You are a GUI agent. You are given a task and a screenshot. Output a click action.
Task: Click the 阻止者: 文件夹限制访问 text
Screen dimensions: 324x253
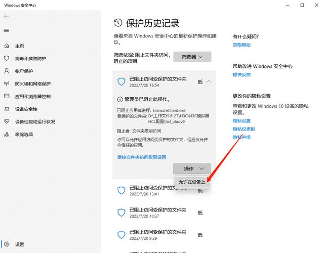pos(139,131)
